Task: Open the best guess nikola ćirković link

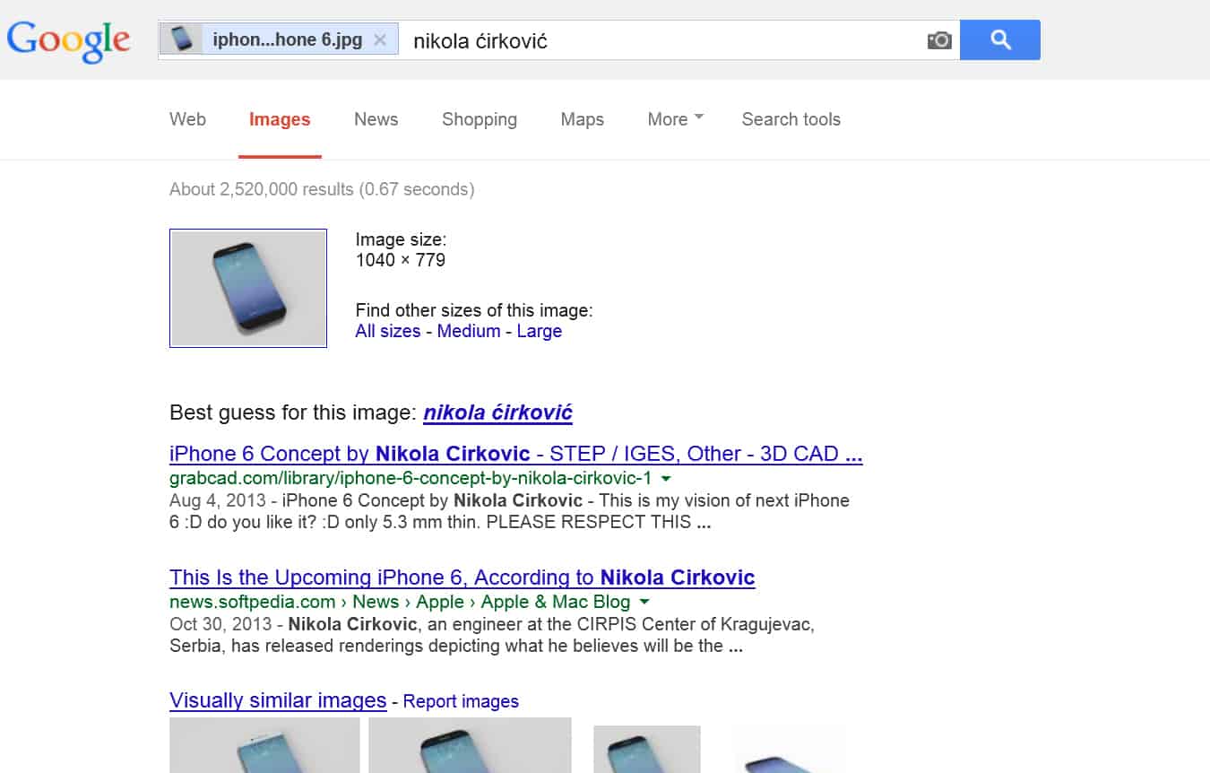Action: click(x=497, y=413)
